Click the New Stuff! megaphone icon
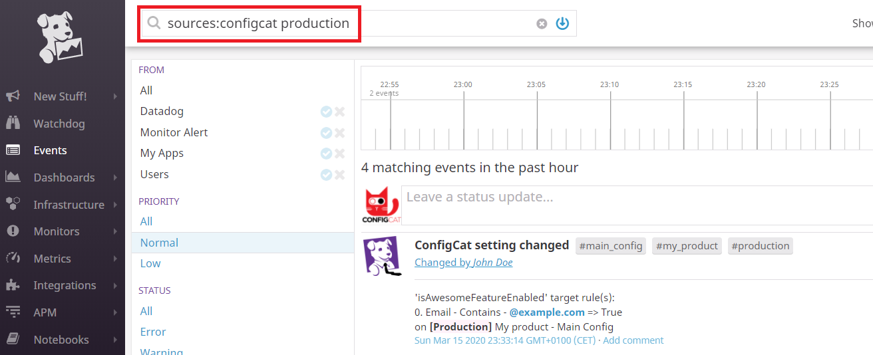The width and height of the screenshot is (873, 355). click(x=13, y=96)
